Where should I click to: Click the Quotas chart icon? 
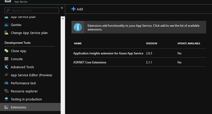6,25
